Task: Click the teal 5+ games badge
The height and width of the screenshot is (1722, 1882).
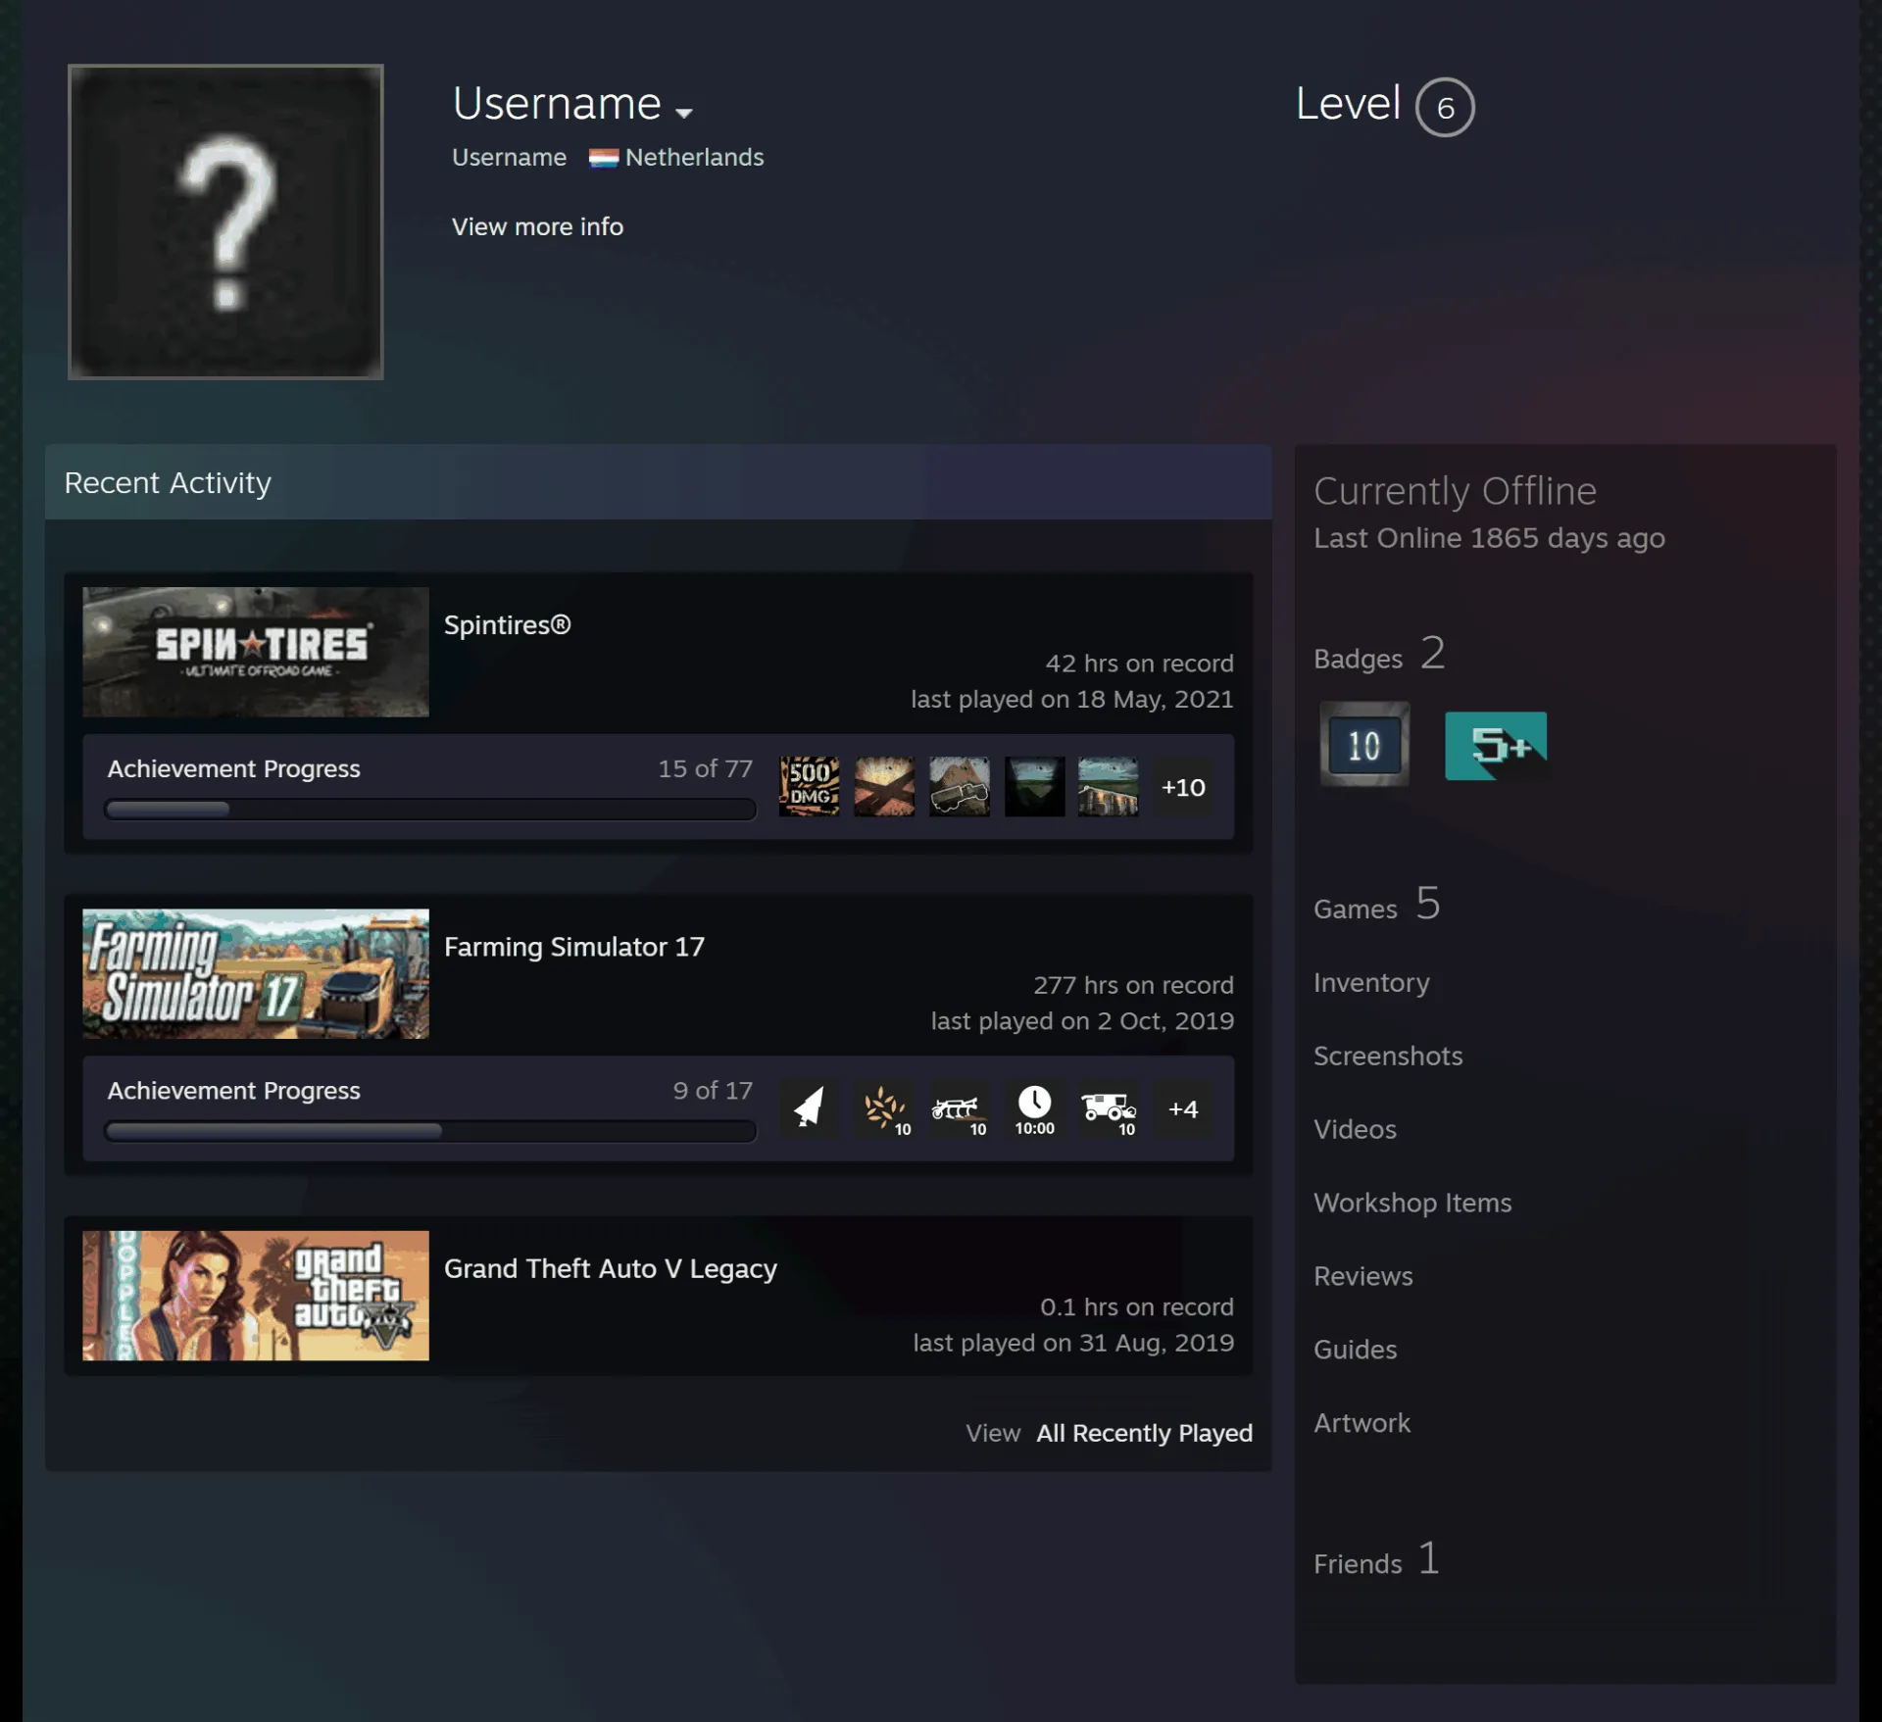Action: 1496,746
